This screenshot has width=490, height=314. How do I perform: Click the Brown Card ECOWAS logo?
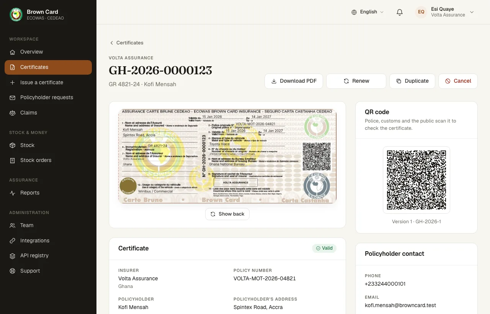[x=16, y=15]
